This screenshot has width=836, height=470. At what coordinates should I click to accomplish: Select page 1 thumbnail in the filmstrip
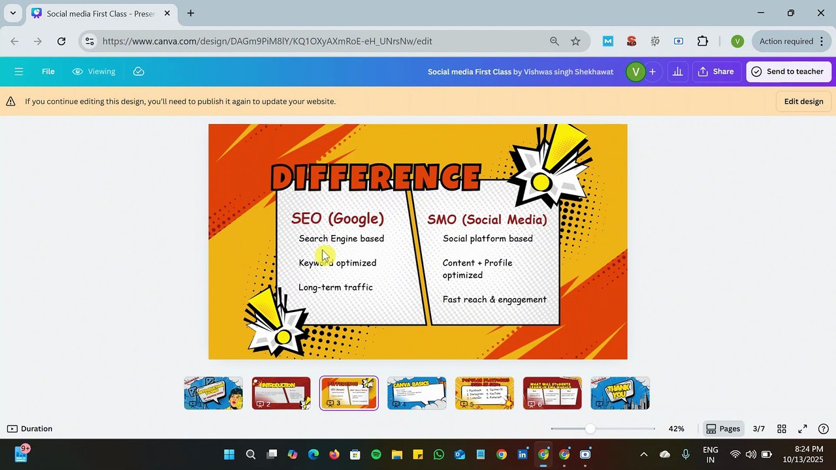click(213, 393)
